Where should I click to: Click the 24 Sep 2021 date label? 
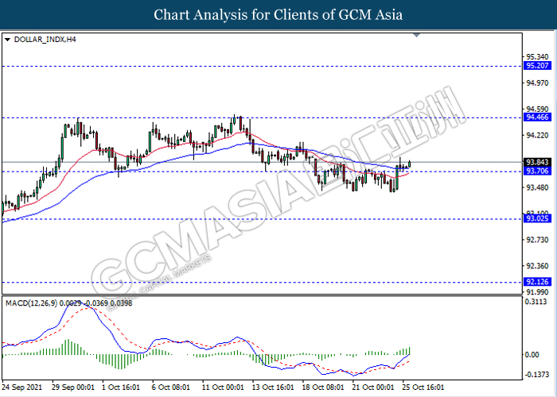[x=22, y=387]
